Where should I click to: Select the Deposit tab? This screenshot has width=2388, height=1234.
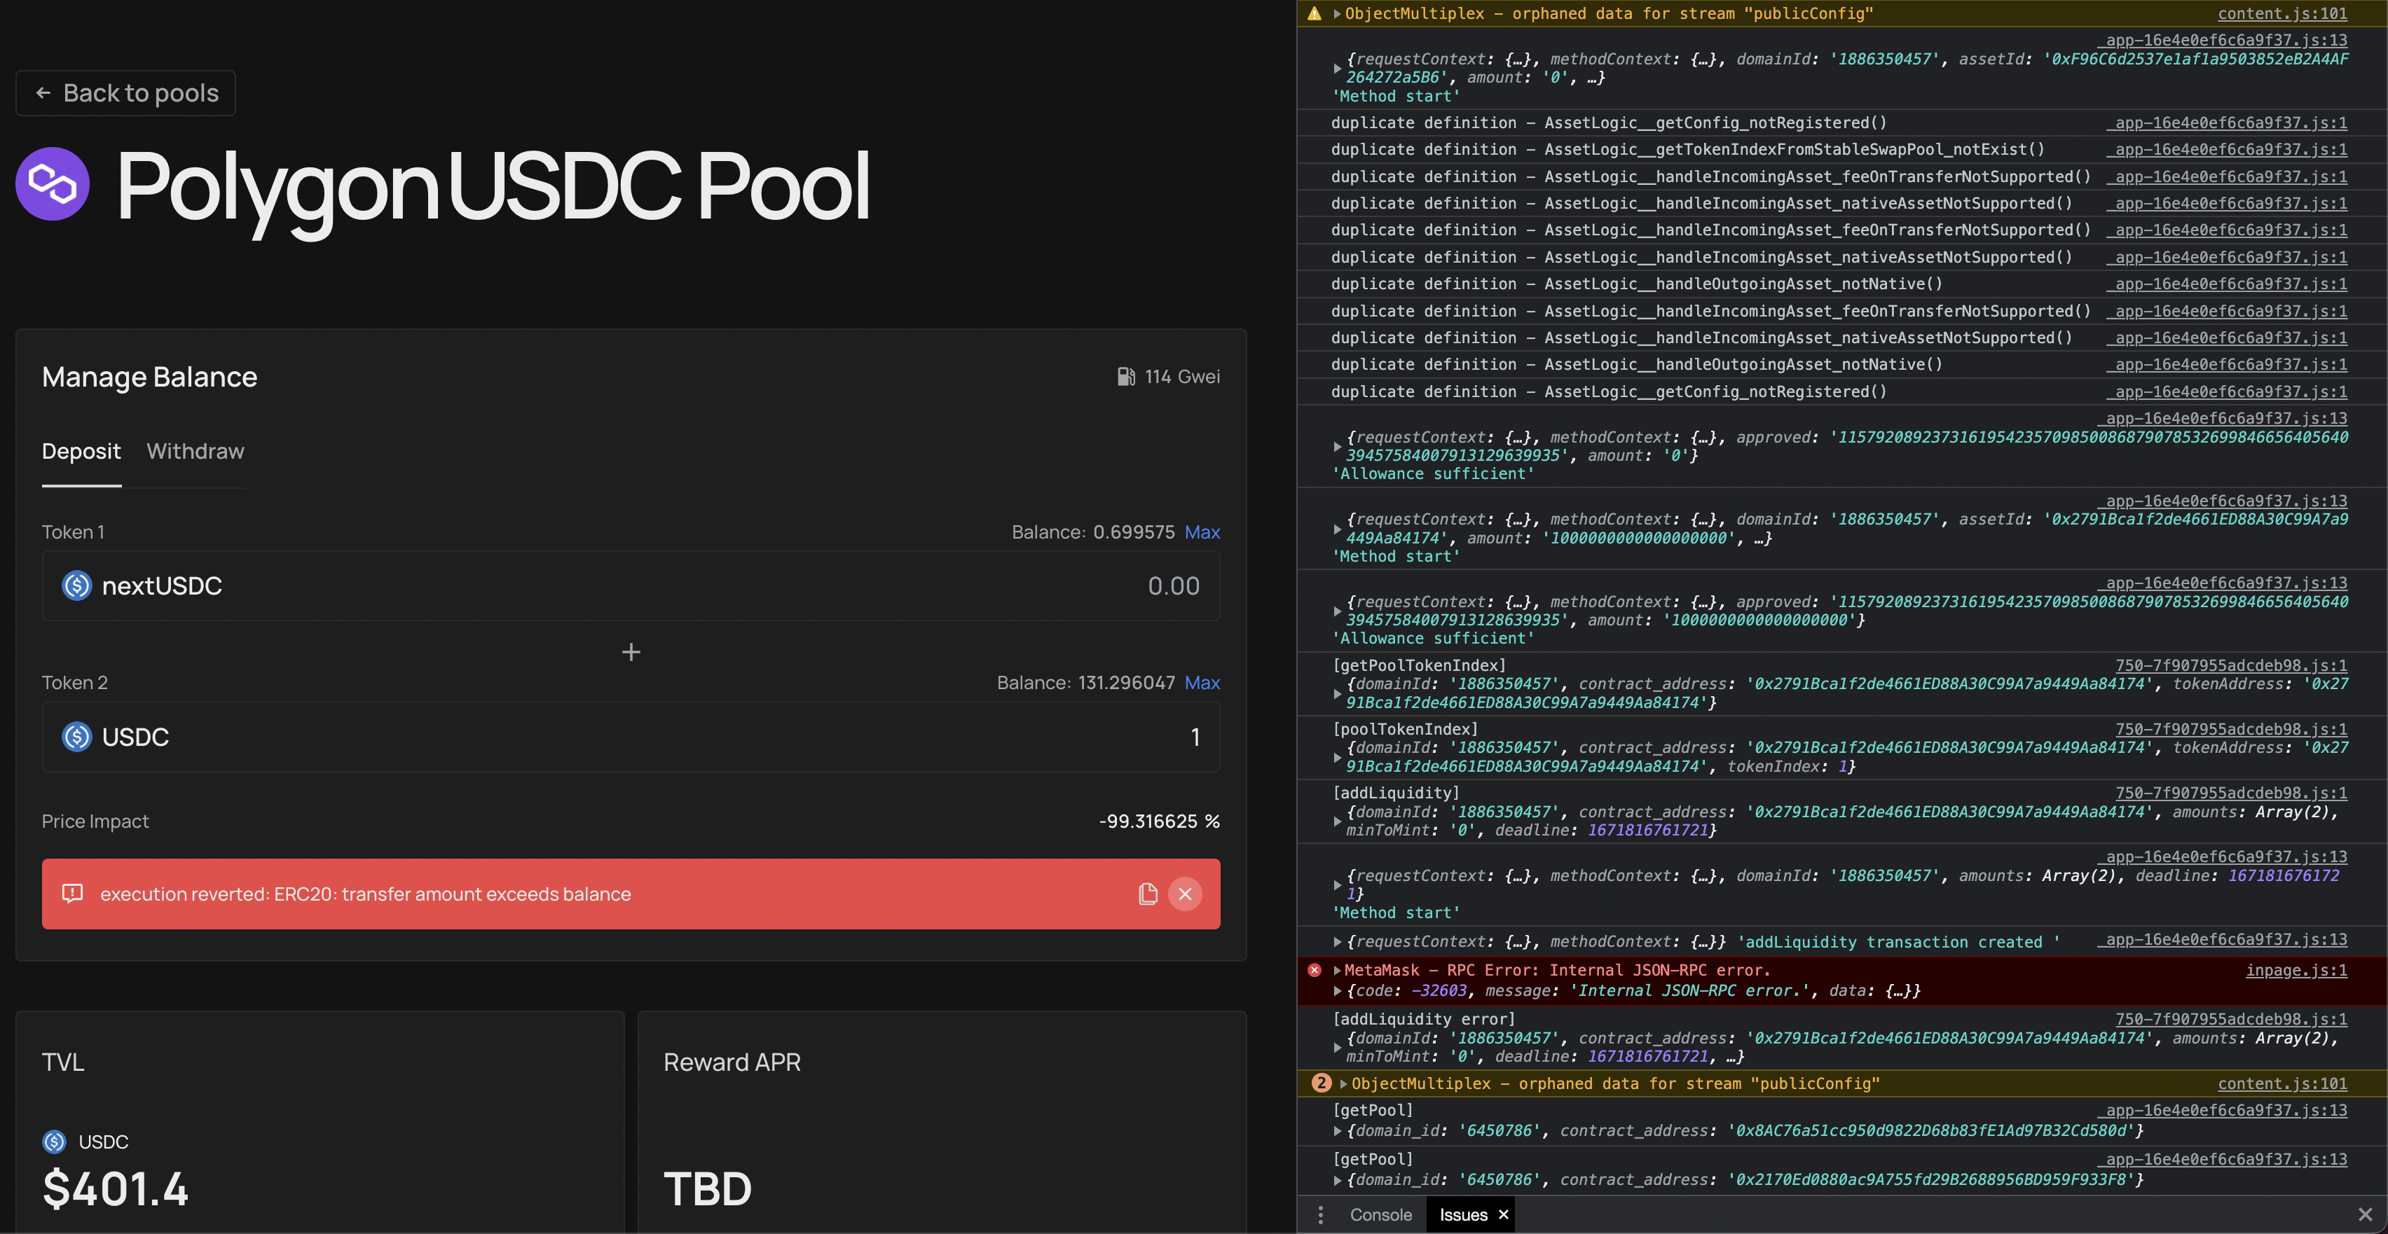pyautogui.click(x=81, y=451)
